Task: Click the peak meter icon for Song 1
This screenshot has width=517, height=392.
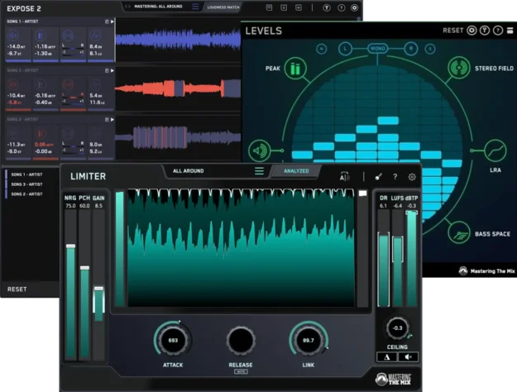Action: point(41,36)
